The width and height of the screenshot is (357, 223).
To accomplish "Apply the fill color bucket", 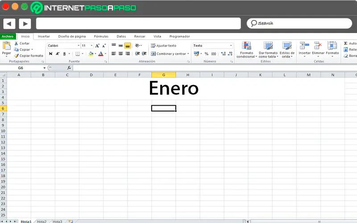I will coord(91,54).
